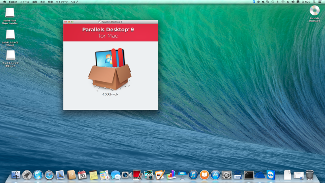Open the Wi-Fi keyboard utility in Dock

tap(238, 175)
